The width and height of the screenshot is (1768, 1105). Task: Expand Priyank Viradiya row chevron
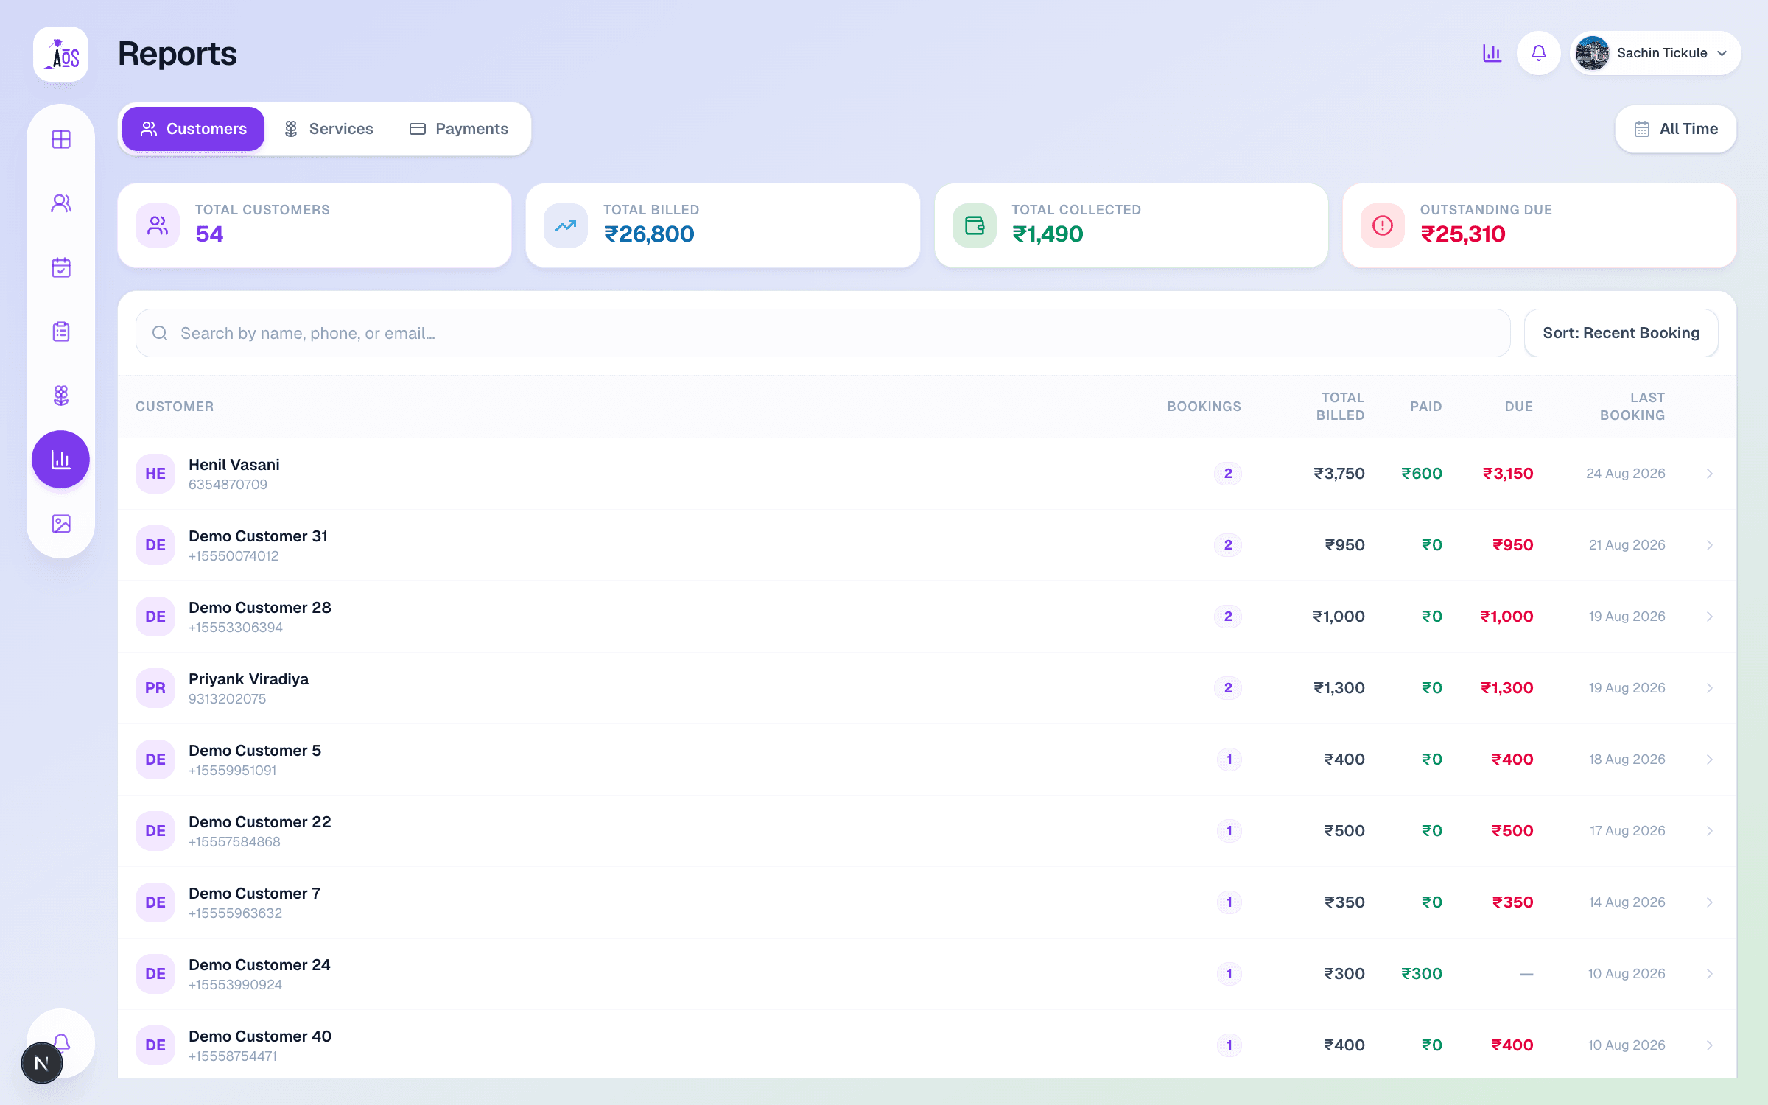coord(1710,688)
